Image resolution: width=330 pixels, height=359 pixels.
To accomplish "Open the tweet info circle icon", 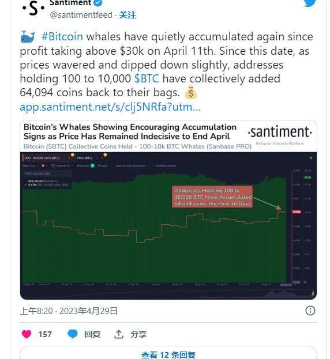I will coord(310,311).
